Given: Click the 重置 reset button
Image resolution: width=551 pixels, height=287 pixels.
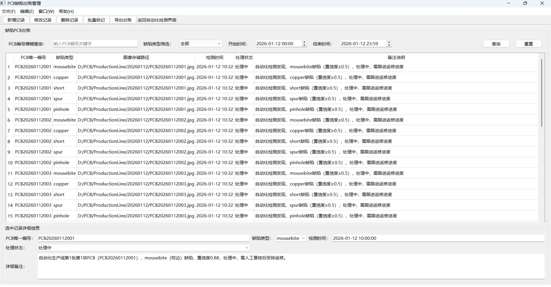Looking at the screenshot, I should pyautogui.click(x=529, y=44).
